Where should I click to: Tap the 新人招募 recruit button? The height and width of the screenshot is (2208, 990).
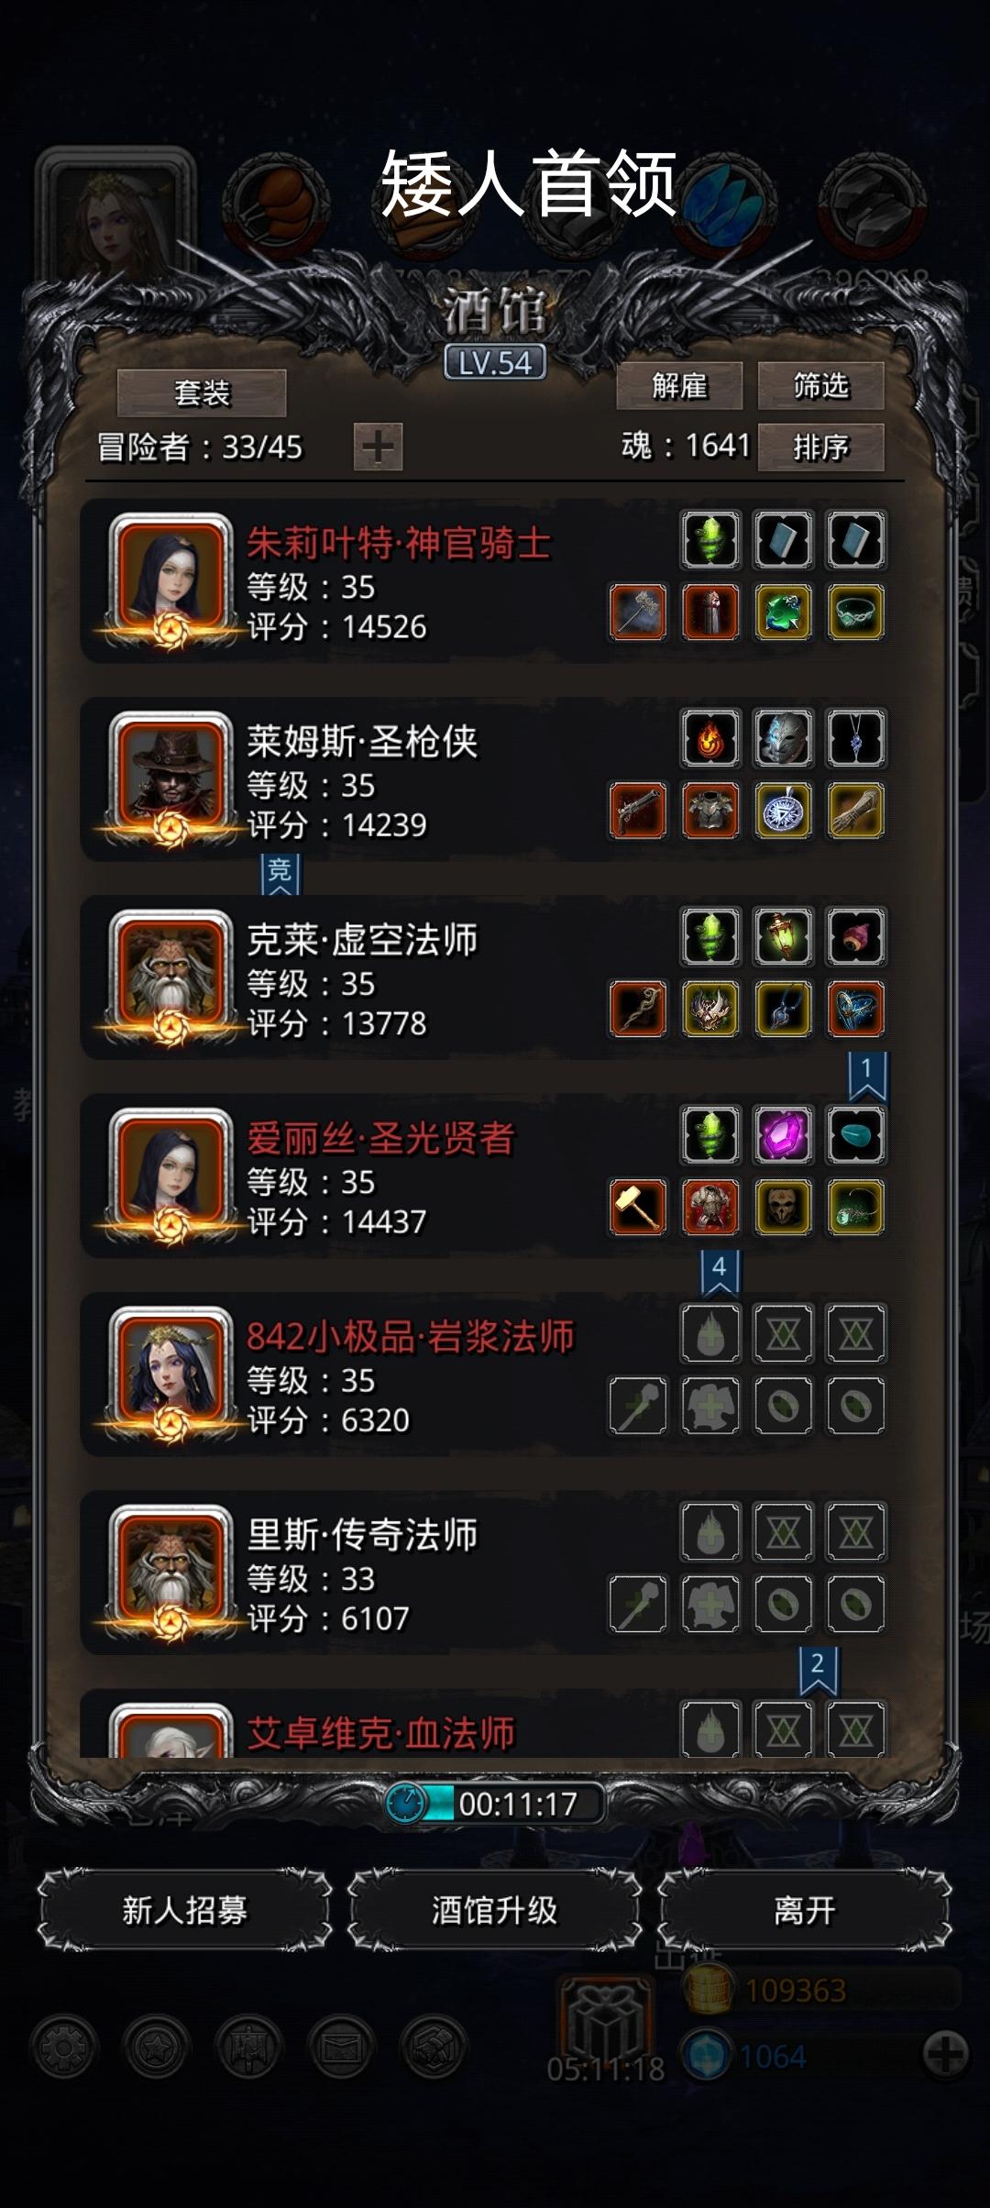pos(185,1910)
